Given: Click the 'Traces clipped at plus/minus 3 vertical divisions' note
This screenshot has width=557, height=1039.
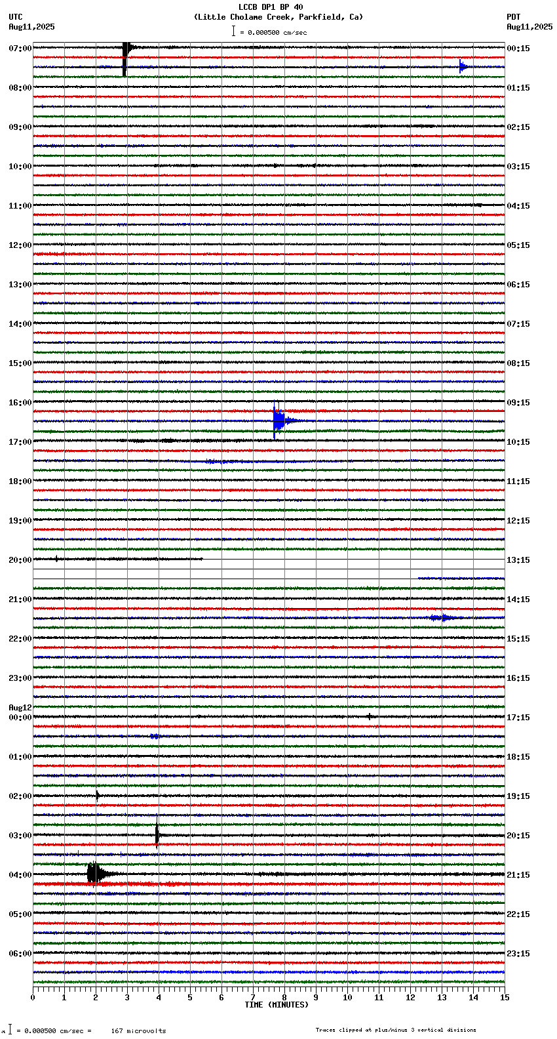Looking at the screenshot, I should [x=396, y=1030].
